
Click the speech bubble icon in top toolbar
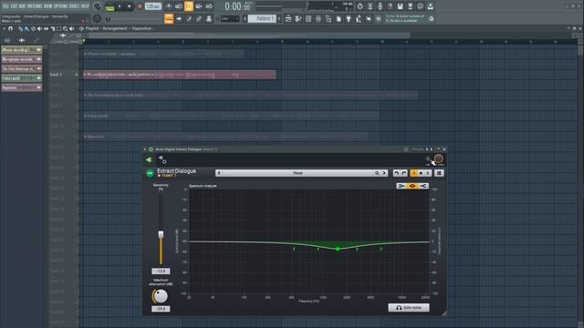(420, 6)
